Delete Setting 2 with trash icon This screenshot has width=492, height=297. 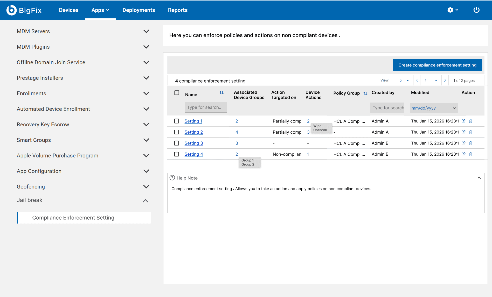coord(470,132)
